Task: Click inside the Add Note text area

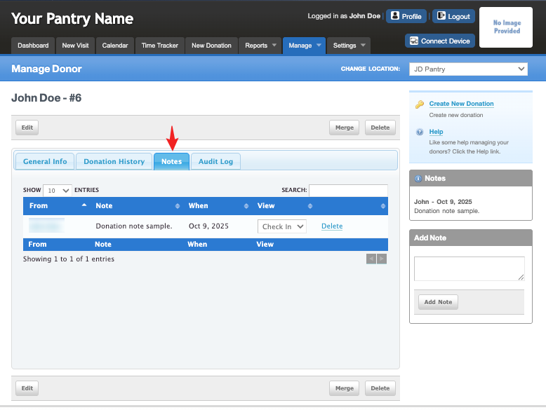Action: (469, 268)
